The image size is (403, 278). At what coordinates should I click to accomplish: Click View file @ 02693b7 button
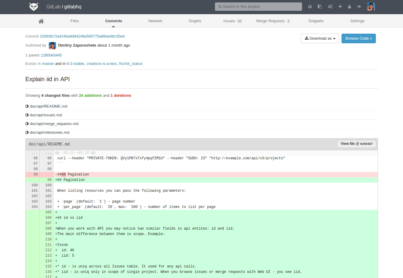pyautogui.click(x=357, y=144)
